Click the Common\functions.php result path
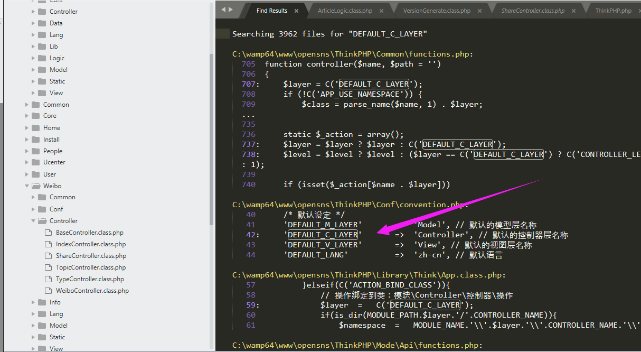This screenshot has height=352, width=641. (x=353, y=54)
